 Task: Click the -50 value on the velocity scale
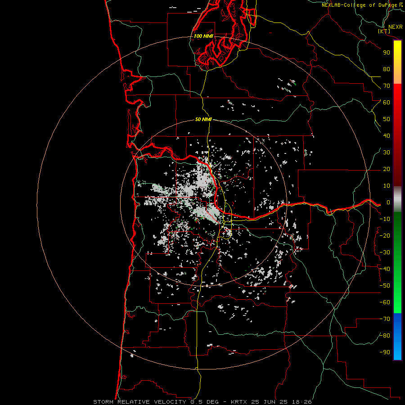tap(385, 286)
